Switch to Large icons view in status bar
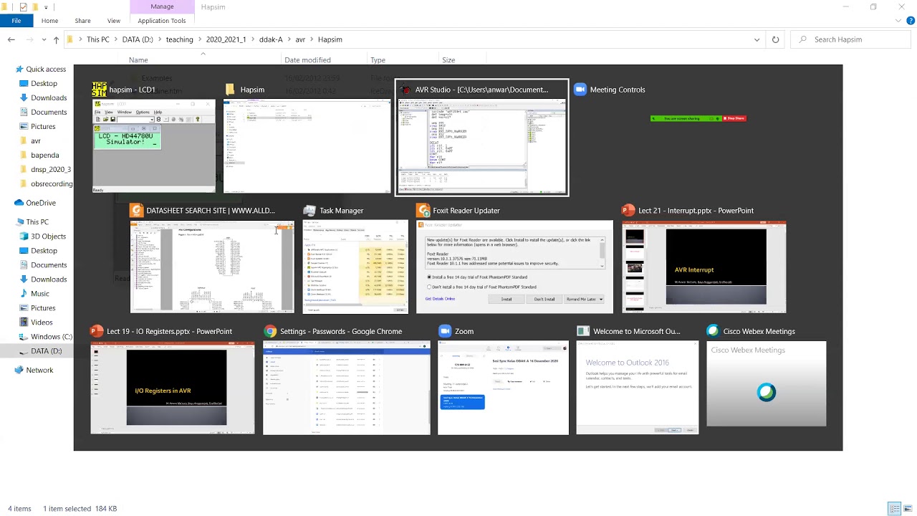This screenshot has height=516, width=917. coord(907,509)
